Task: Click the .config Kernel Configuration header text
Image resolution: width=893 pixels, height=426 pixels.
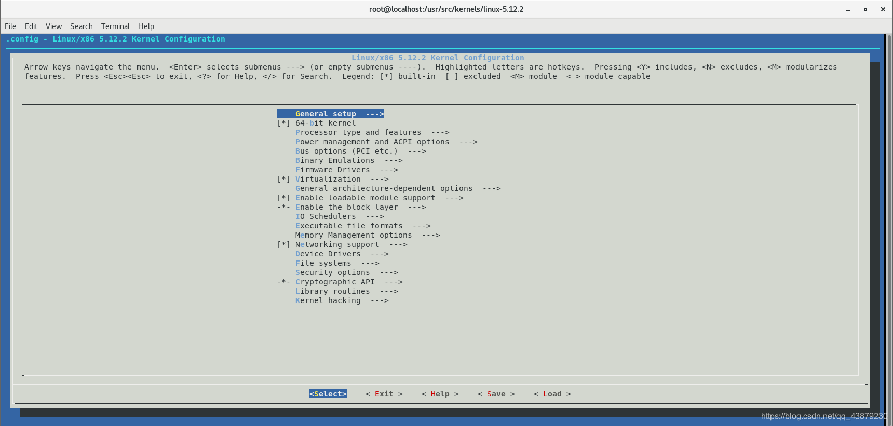Action: pyautogui.click(x=116, y=39)
